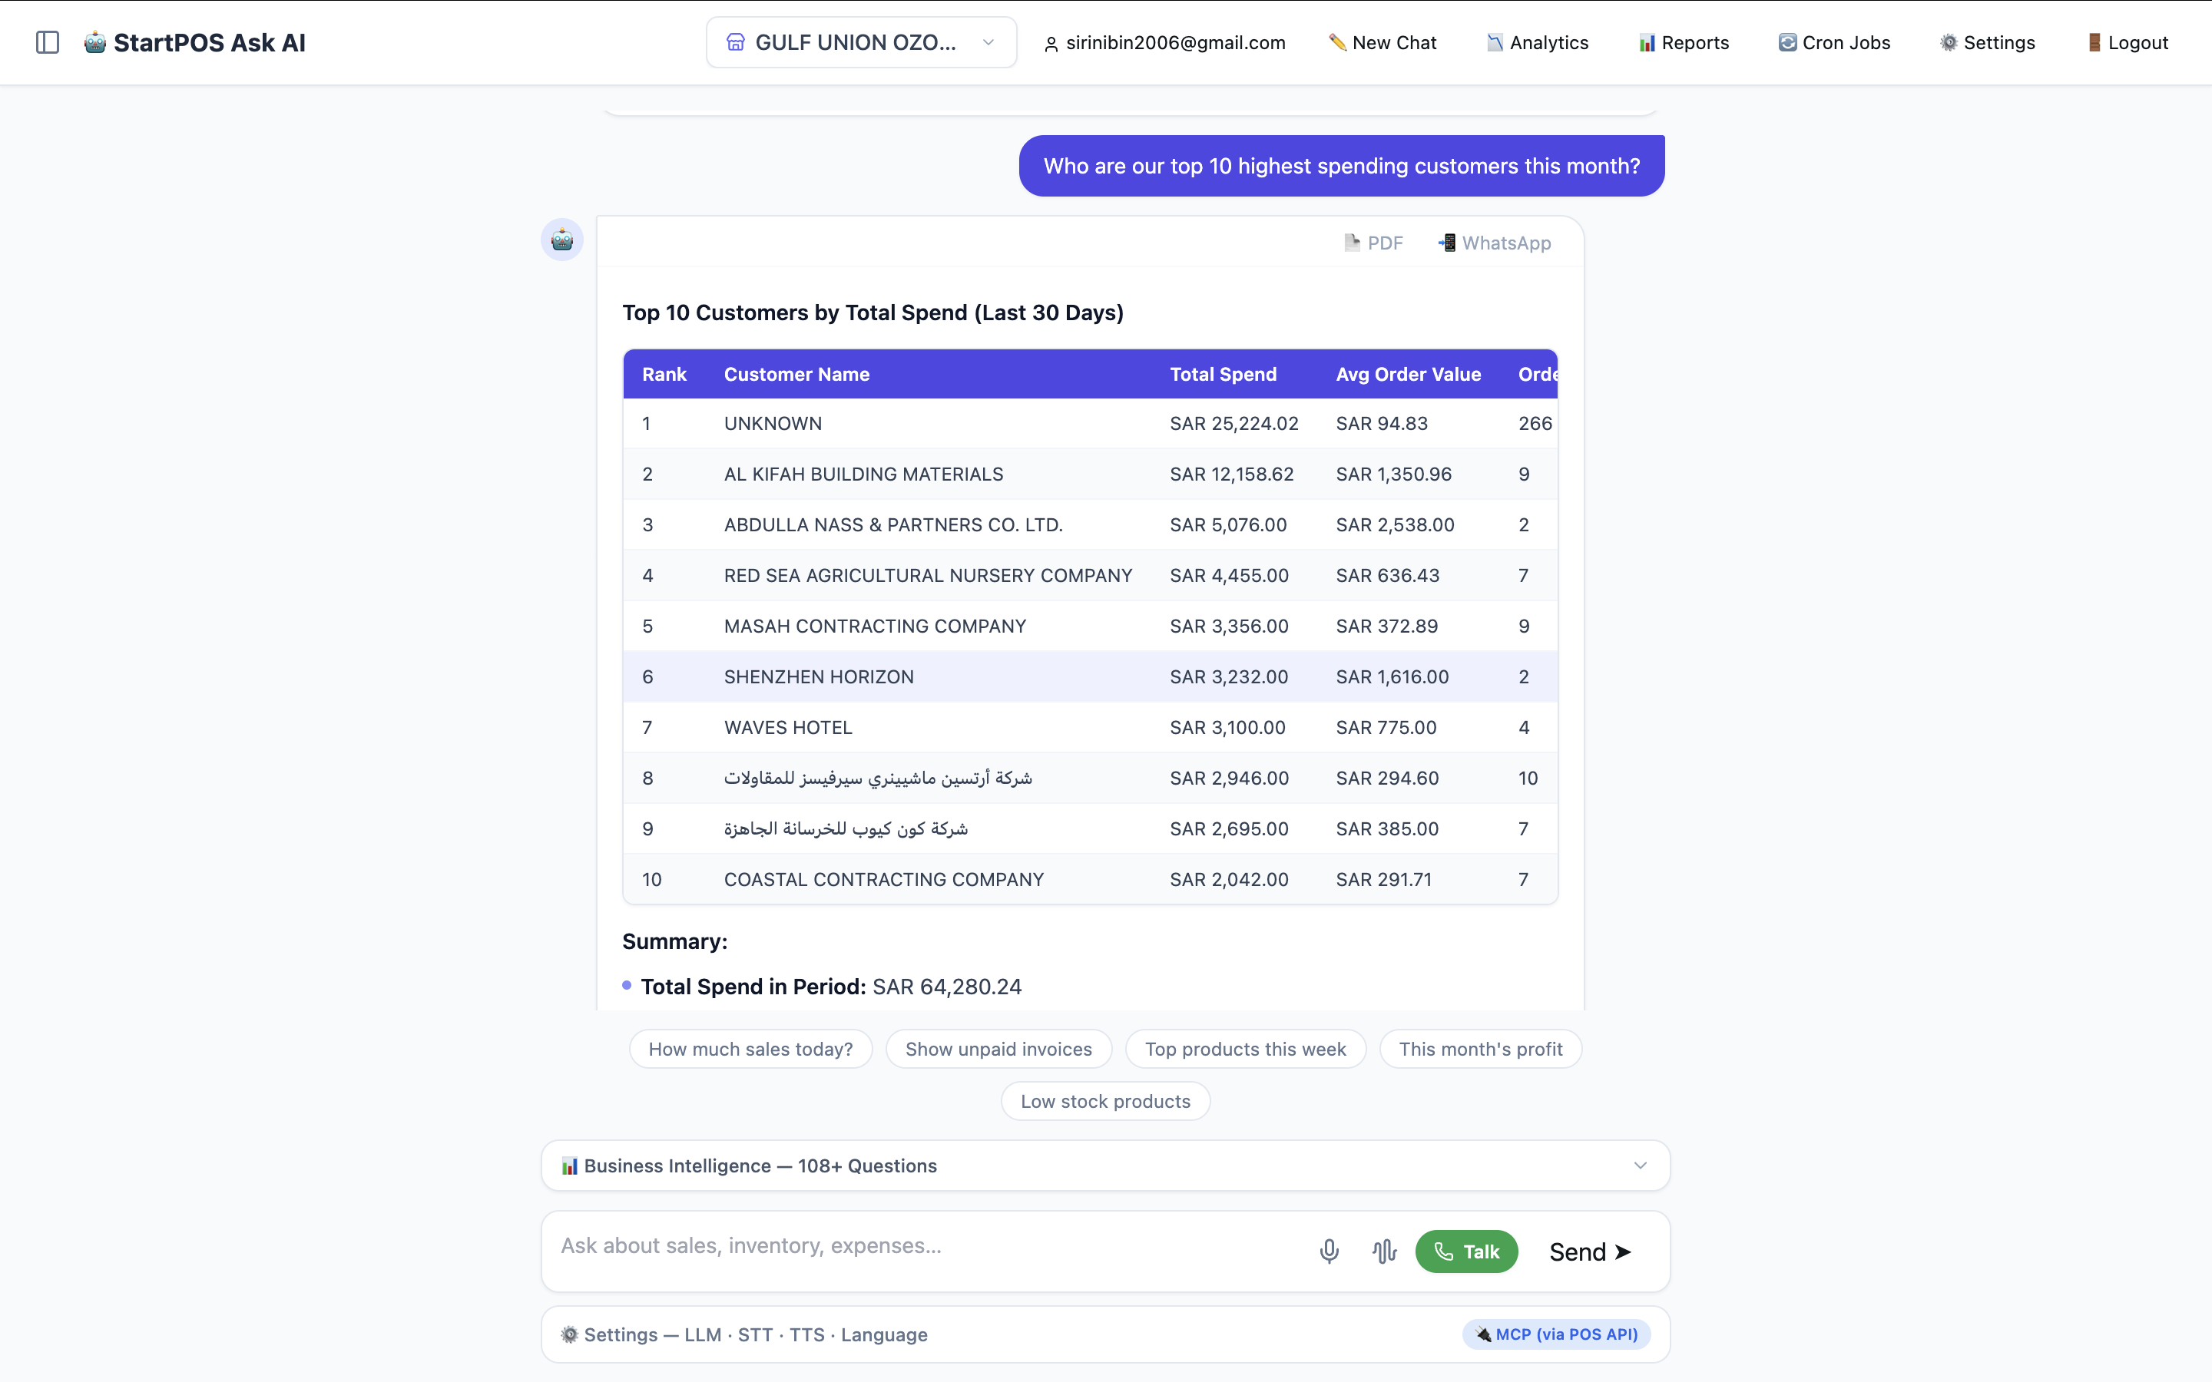
Task: Select the UNKNOWN customer row
Action: 1090,423
